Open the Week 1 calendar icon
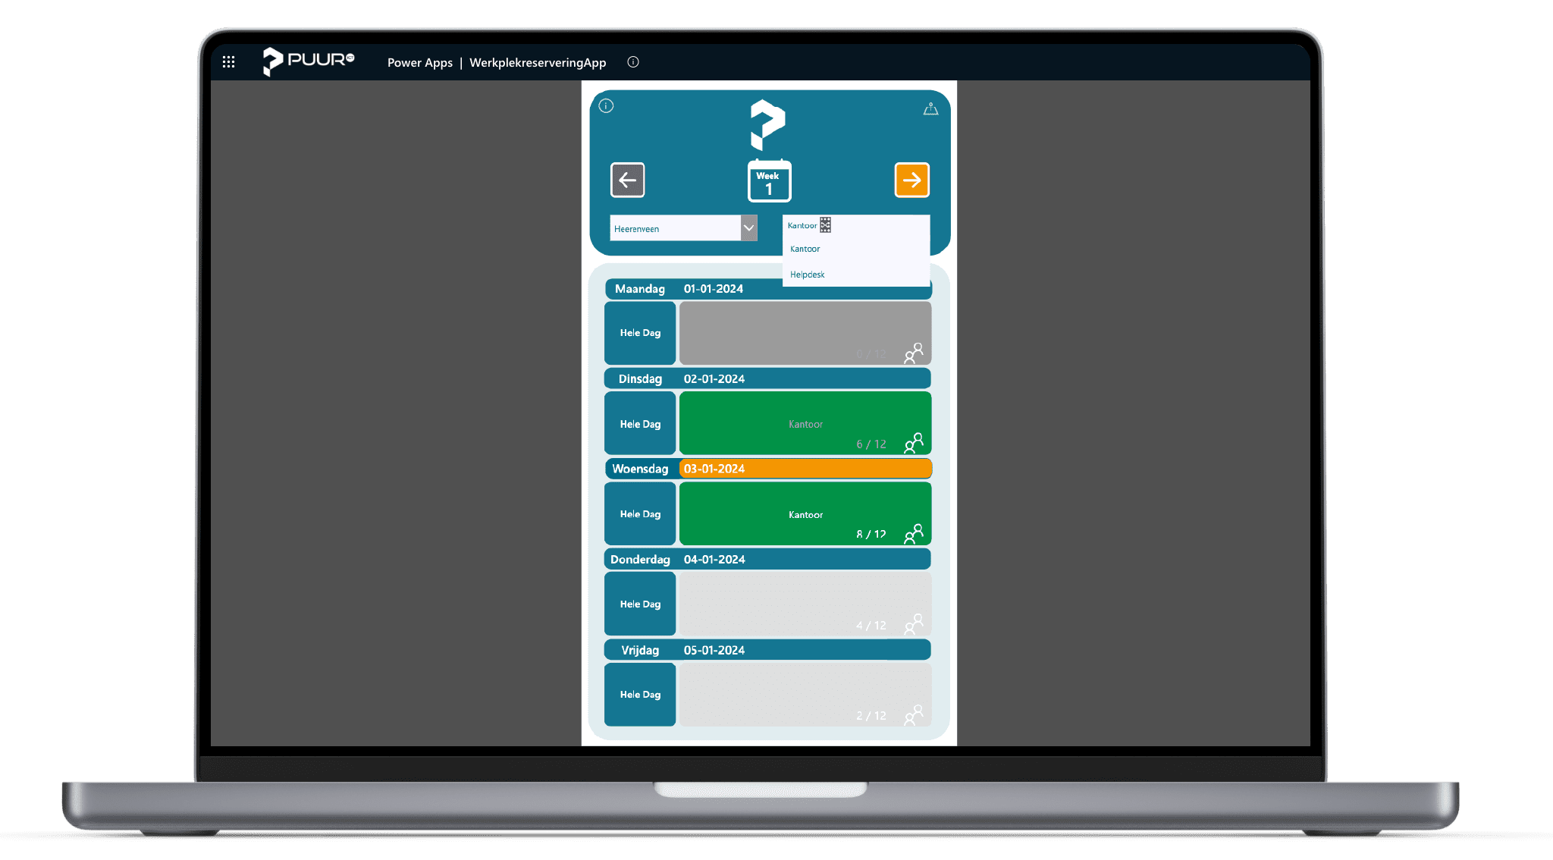The height and width of the screenshot is (860, 1553). pyautogui.click(x=769, y=180)
